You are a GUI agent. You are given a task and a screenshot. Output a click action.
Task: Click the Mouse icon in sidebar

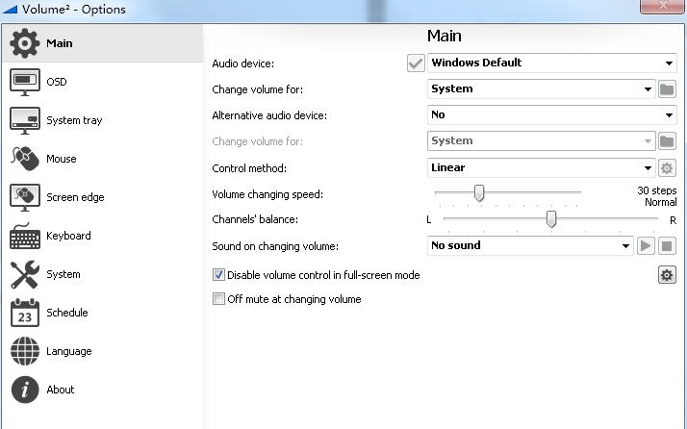25,159
